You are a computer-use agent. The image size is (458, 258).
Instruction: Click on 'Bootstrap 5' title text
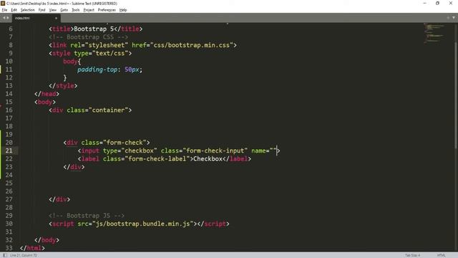pos(94,29)
